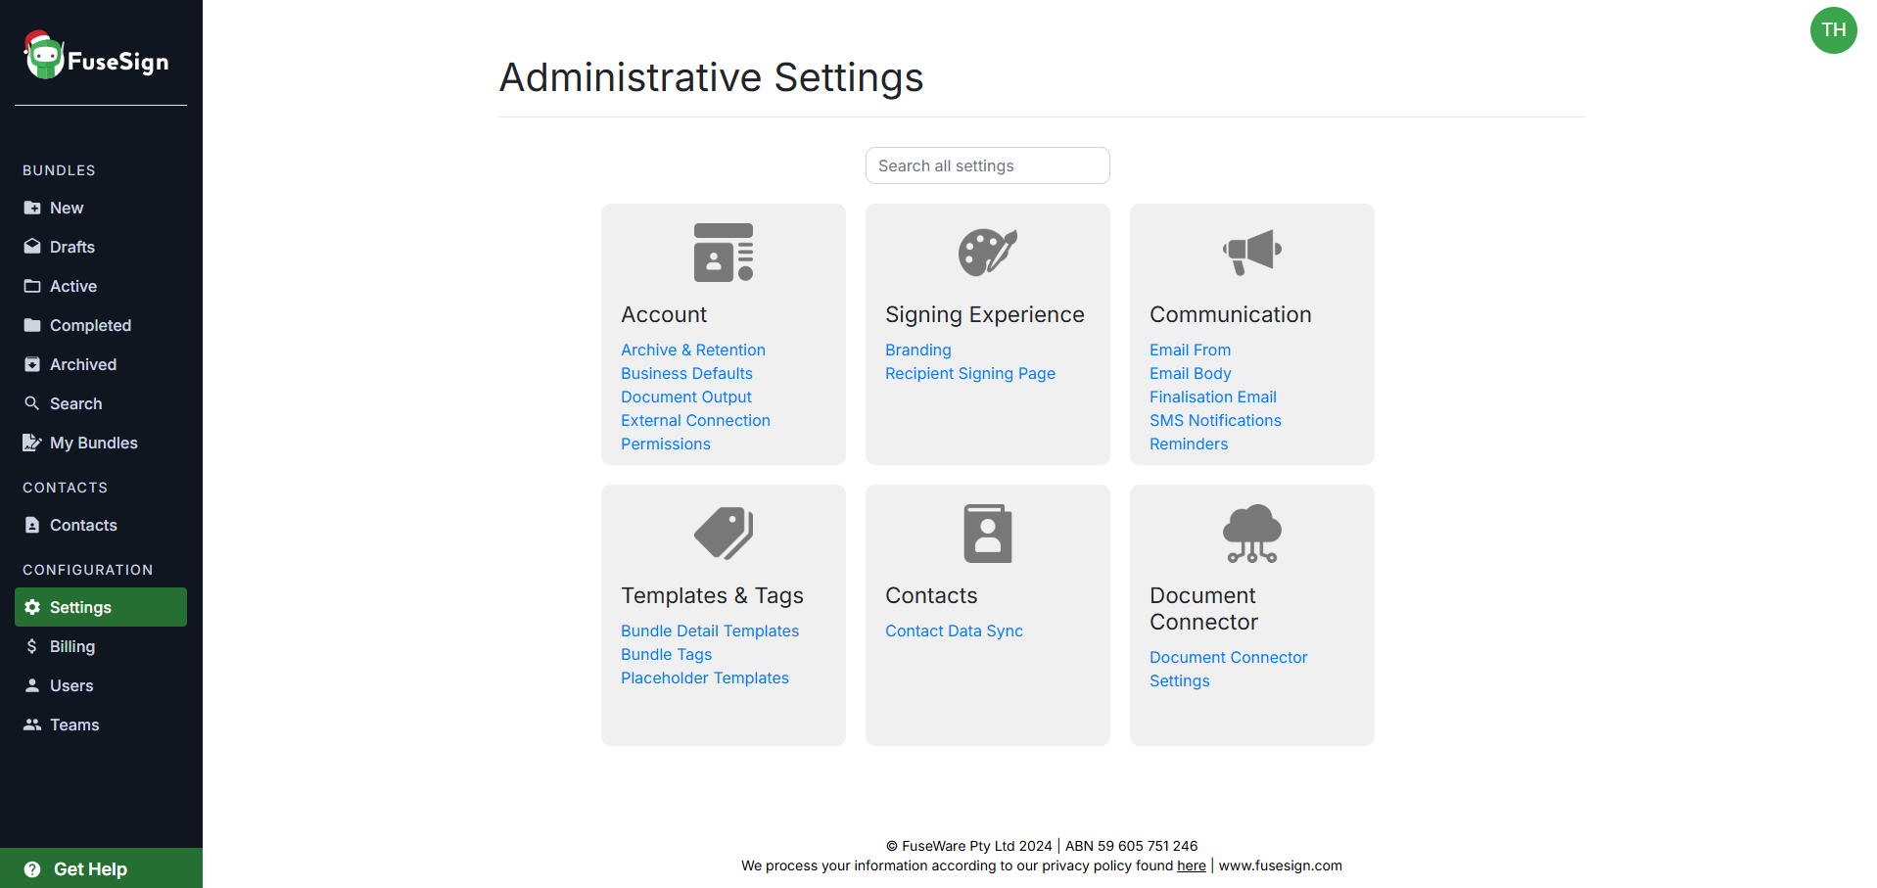Click the Account card icon
The height and width of the screenshot is (888, 1877).
click(724, 253)
